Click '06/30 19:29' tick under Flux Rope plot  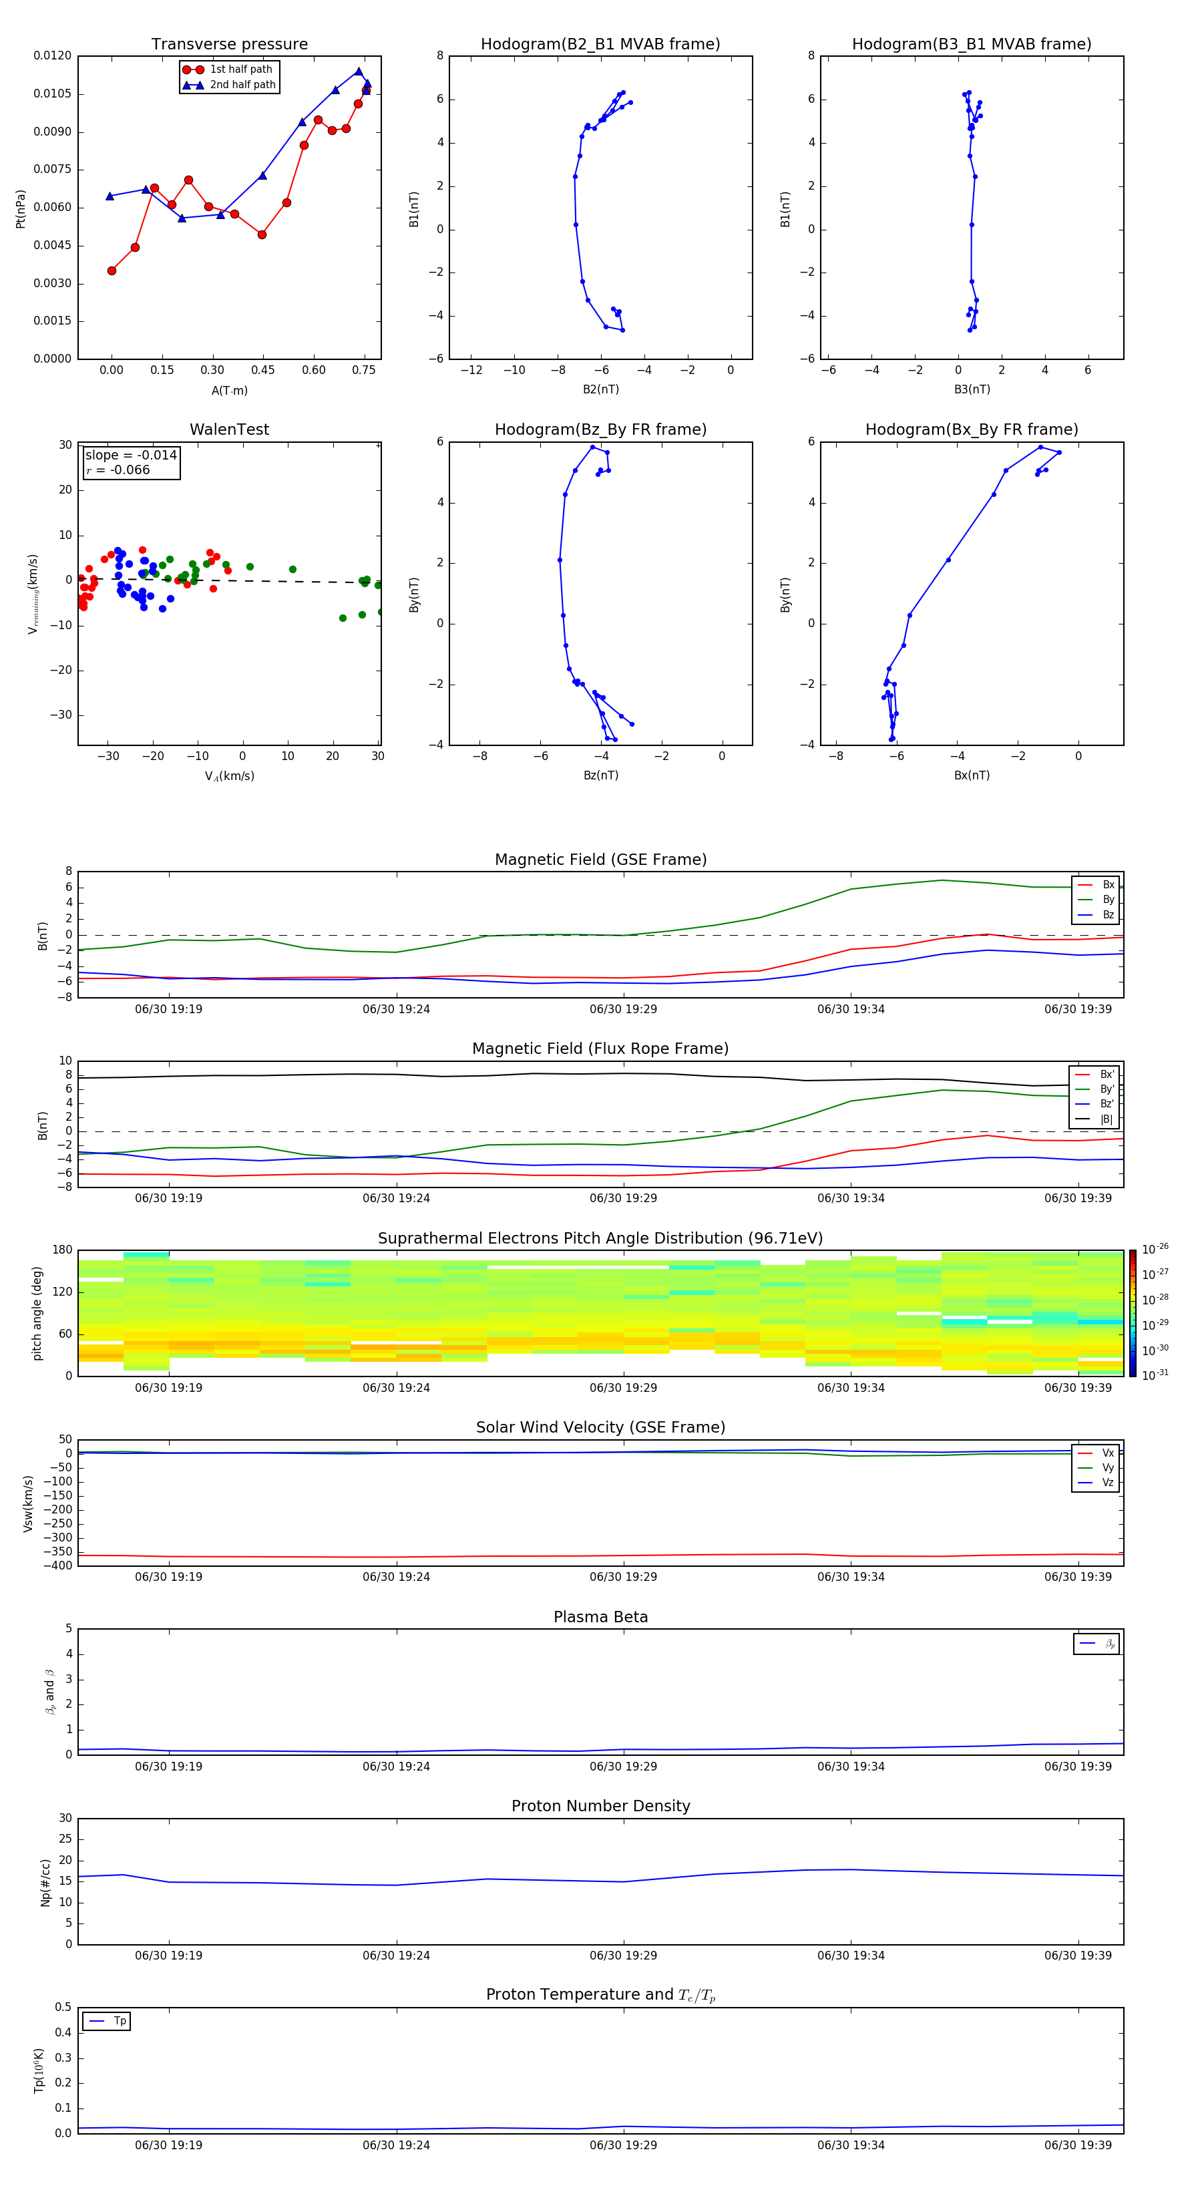(623, 1199)
